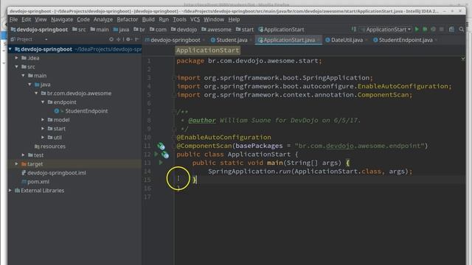
Task: Start debugging with the green bug icon
Action: (x=425, y=29)
